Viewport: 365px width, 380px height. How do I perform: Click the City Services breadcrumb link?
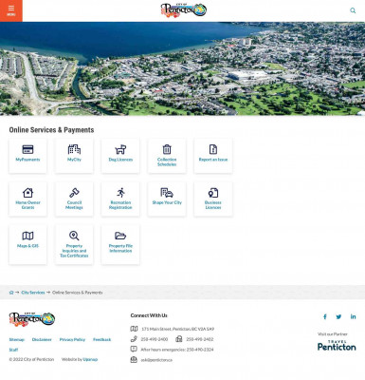(x=33, y=293)
